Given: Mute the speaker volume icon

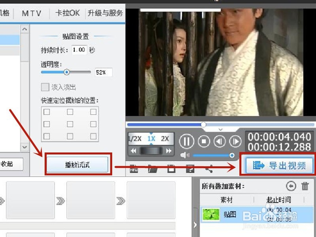Looking at the screenshot, I should coord(184,155).
